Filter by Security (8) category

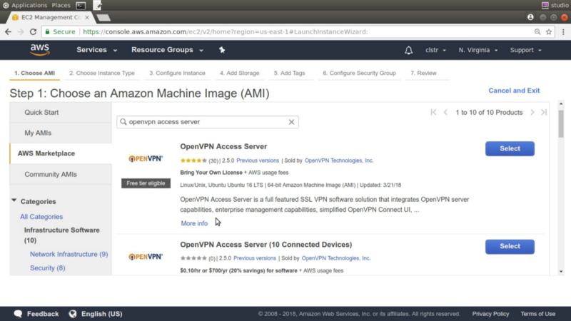click(47, 268)
